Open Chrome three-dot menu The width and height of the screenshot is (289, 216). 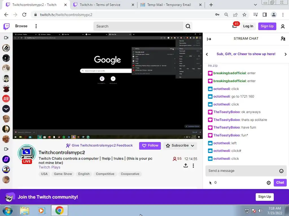(x=283, y=15)
